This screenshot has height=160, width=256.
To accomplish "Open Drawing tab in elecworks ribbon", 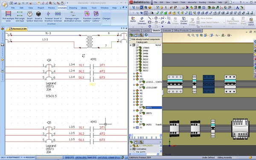I will pyautogui.click(x=73, y=8).
